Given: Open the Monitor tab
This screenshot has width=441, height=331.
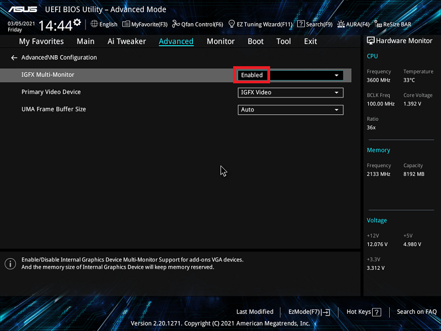Looking at the screenshot, I should [220, 41].
